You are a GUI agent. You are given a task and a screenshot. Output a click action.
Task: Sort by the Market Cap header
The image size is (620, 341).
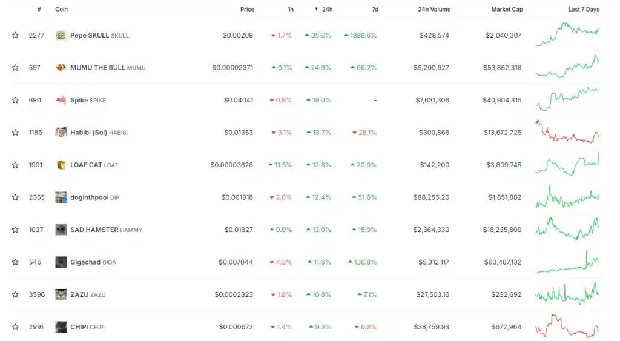point(507,9)
